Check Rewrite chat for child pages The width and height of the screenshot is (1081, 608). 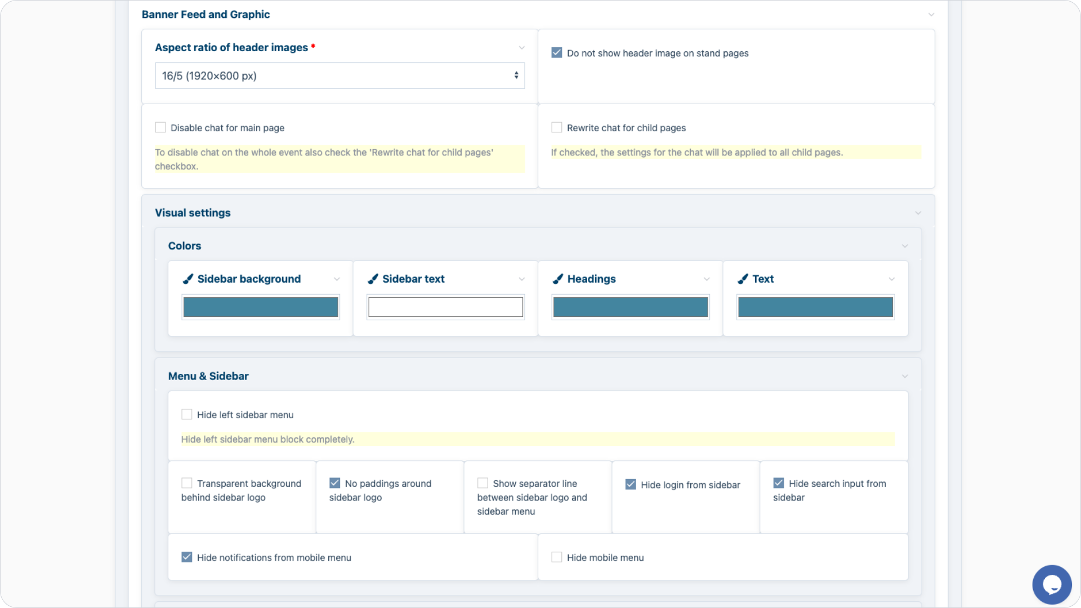coord(557,128)
